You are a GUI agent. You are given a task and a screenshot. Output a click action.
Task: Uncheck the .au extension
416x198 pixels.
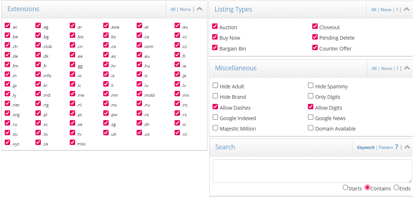coord(177,25)
